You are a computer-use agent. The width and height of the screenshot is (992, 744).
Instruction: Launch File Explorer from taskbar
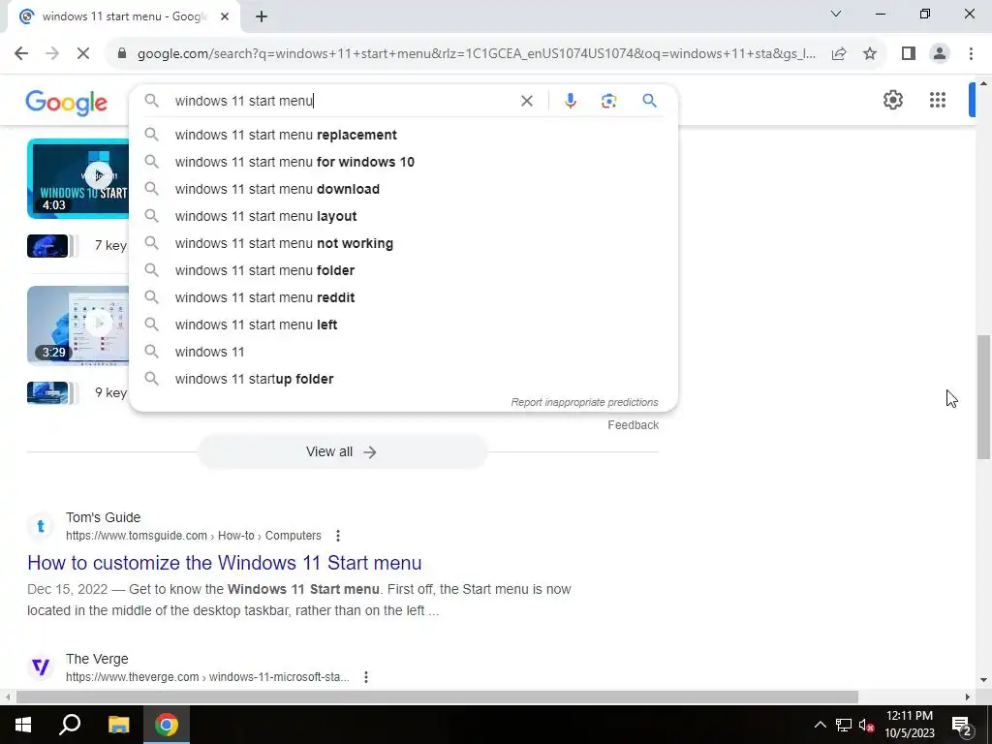click(118, 725)
